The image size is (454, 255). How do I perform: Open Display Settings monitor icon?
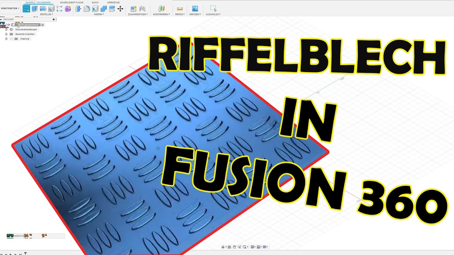(253, 247)
